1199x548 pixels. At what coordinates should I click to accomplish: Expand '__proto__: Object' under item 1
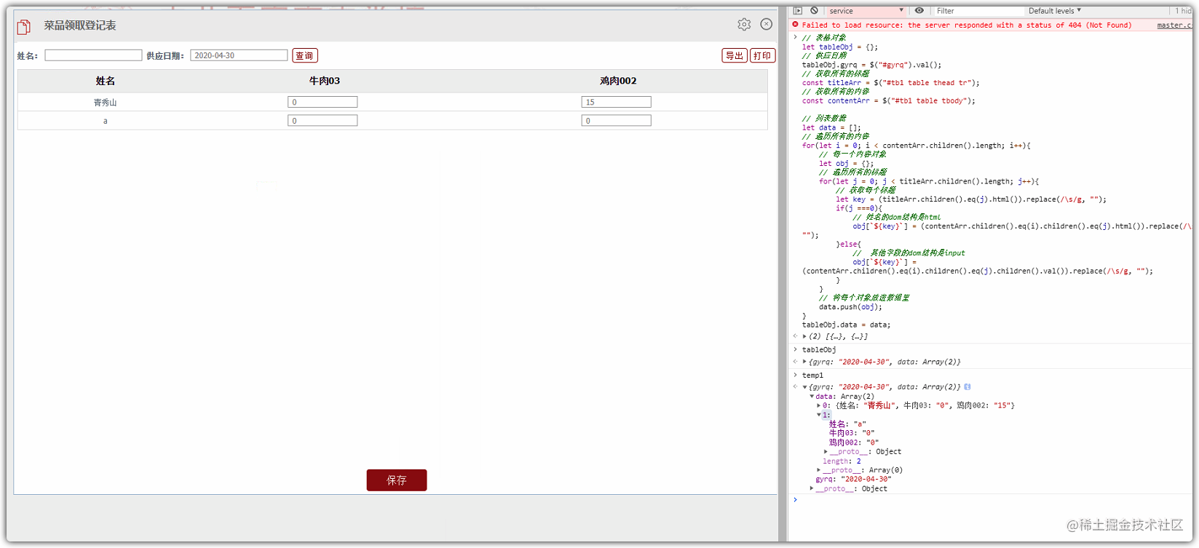click(x=826, y=452)
